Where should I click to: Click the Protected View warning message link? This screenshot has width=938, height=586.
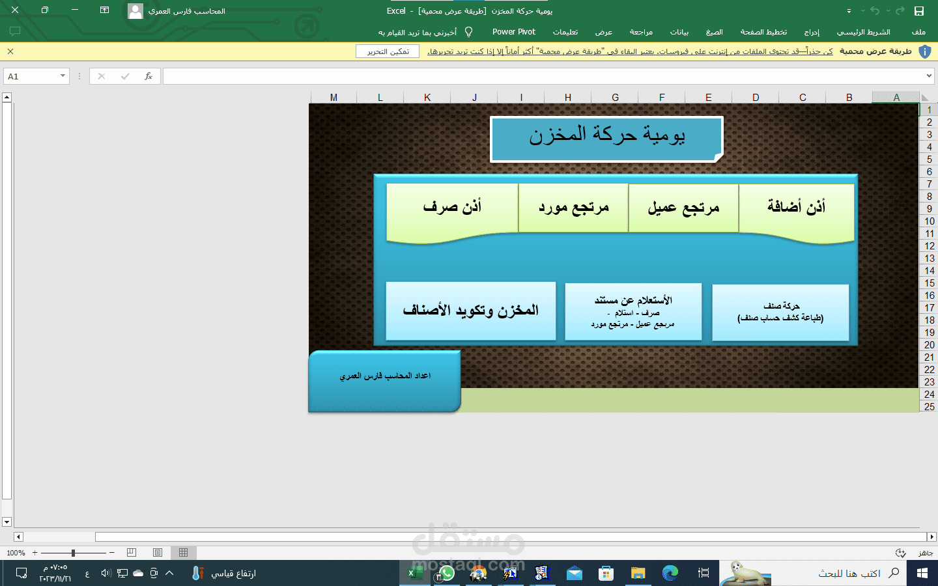click(630, 51)
